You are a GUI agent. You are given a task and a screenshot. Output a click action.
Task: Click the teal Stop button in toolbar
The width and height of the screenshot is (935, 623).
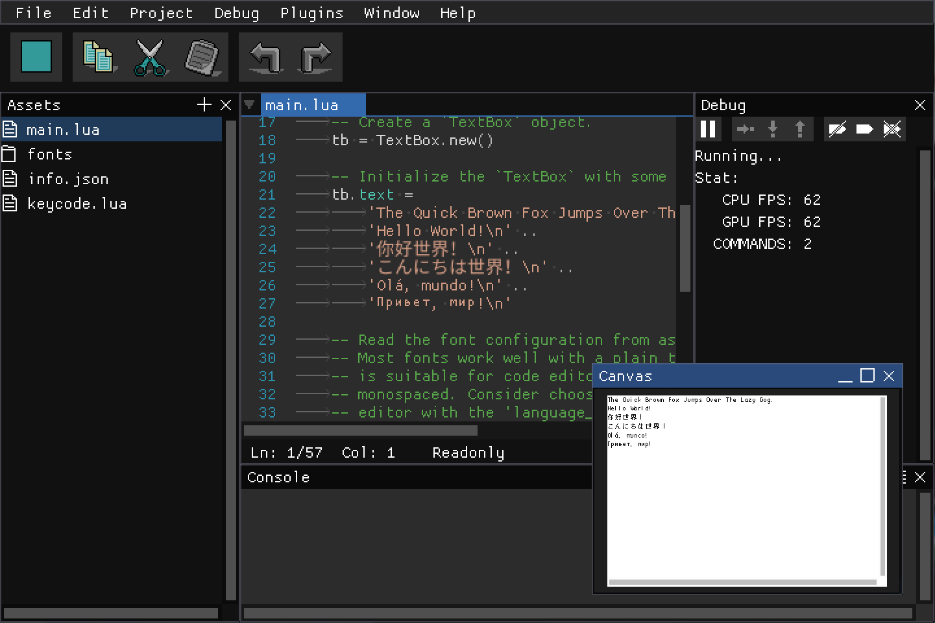click(x=36, y=57)
